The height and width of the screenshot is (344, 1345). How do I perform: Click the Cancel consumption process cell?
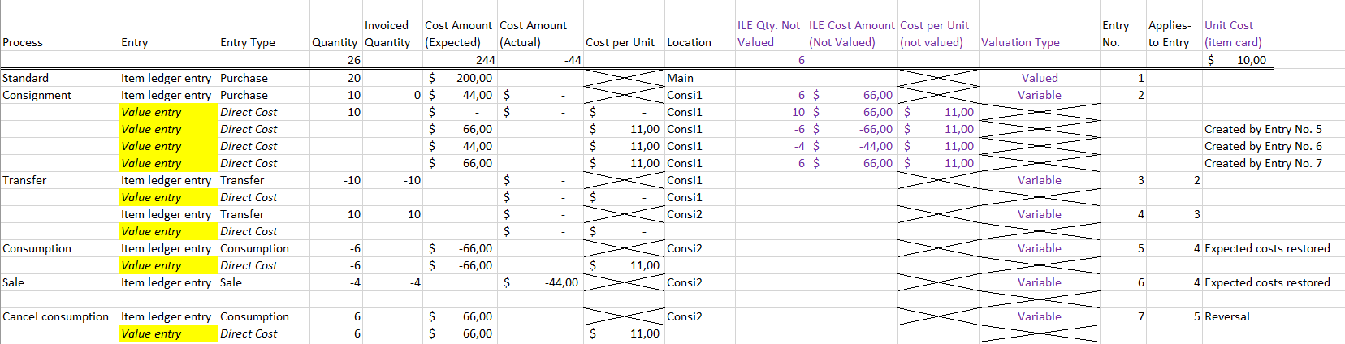[55, 316]
